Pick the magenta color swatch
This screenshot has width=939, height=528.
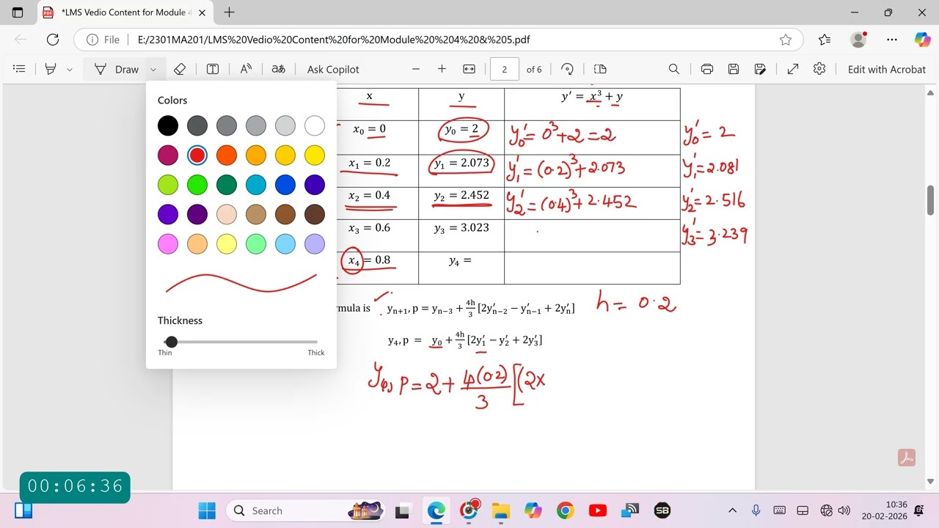click(x=168, y=155)
